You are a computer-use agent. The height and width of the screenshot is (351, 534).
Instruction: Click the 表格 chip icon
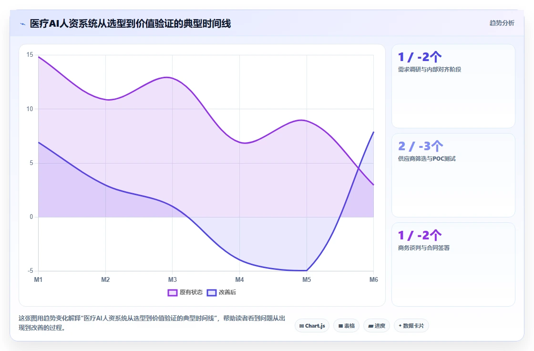[340, 326]
